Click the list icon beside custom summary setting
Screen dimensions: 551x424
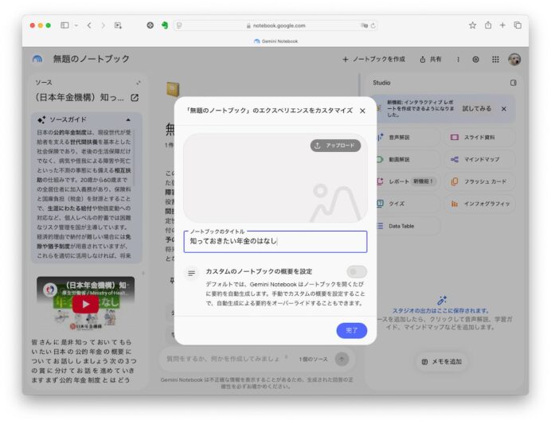(x=192, y=273)
